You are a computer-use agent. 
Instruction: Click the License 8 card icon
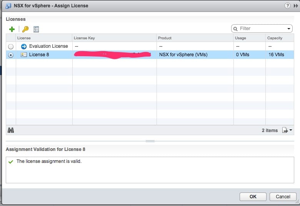(x=24, y=55)
